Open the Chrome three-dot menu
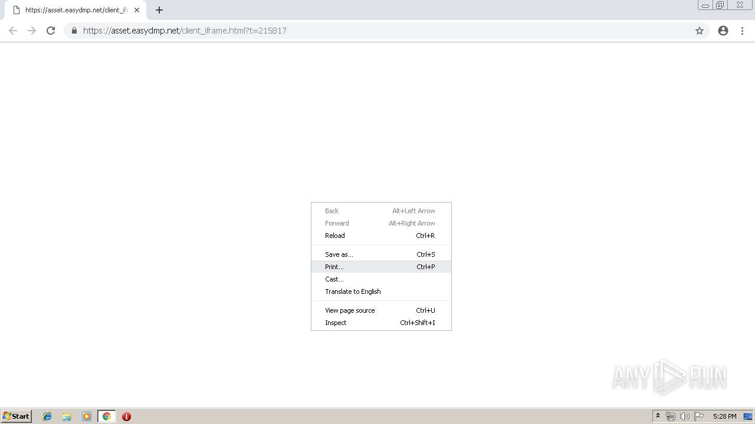 743,31
